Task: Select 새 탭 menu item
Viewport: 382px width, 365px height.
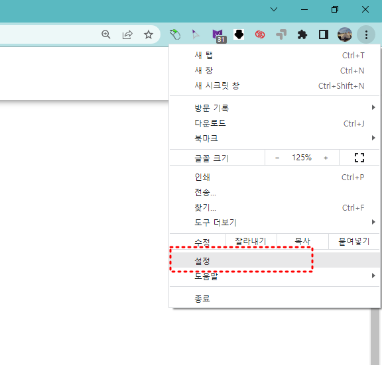Action: (x=275, y=55)
